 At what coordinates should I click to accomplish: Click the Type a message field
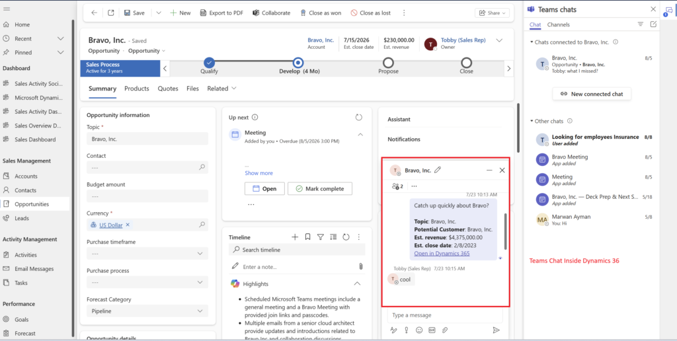tap(445, 315)
